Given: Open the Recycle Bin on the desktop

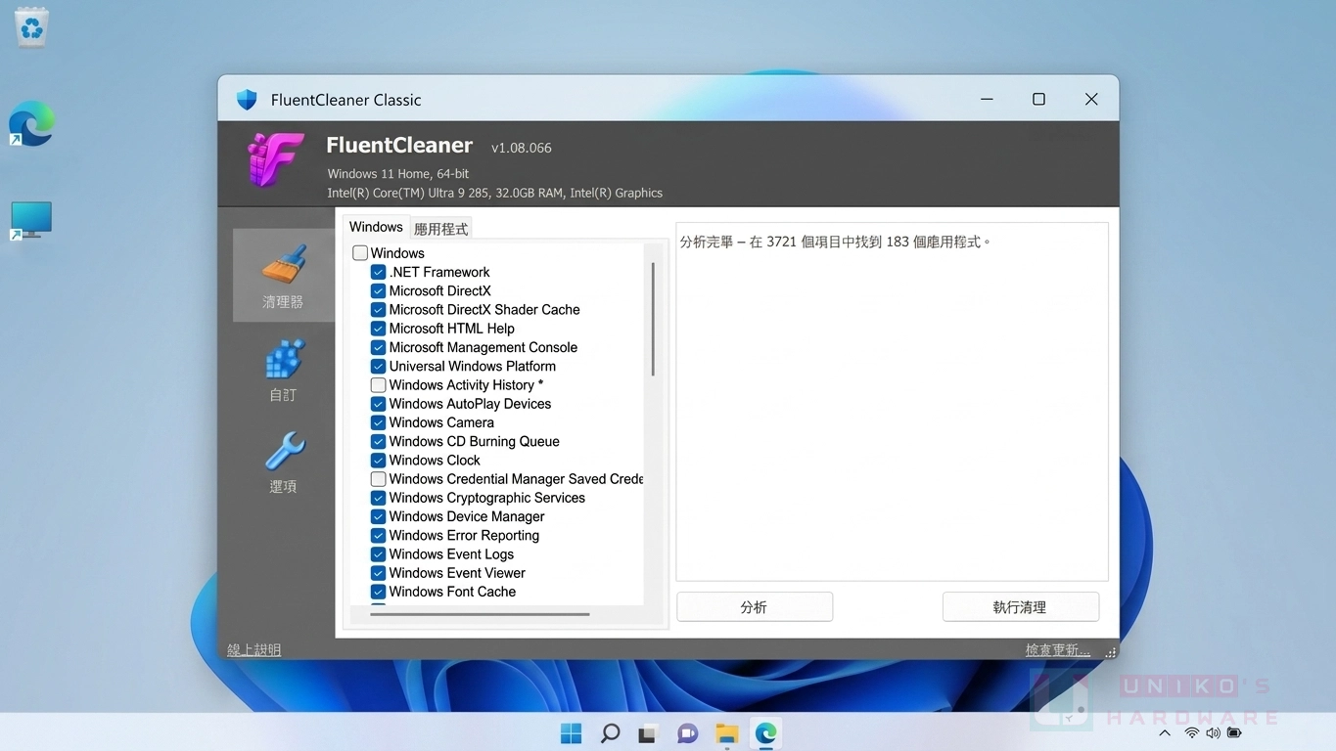Looking at the screenshot, I should point(32,27).
